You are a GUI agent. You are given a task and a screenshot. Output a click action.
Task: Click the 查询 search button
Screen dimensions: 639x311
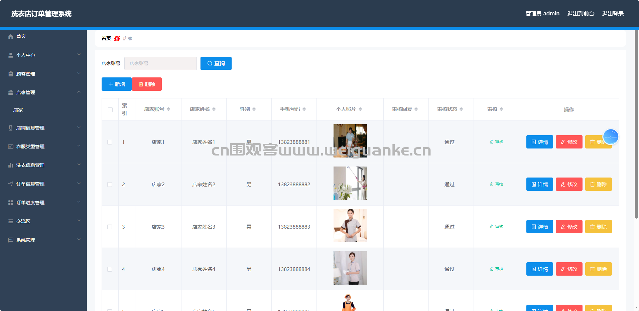(x=216, y=63)
